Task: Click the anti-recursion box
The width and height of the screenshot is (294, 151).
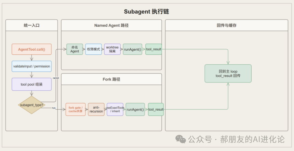Action: (96, 109)
